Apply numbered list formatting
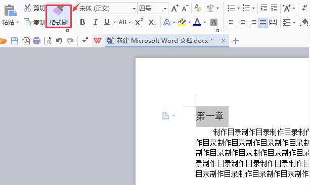 246,8
